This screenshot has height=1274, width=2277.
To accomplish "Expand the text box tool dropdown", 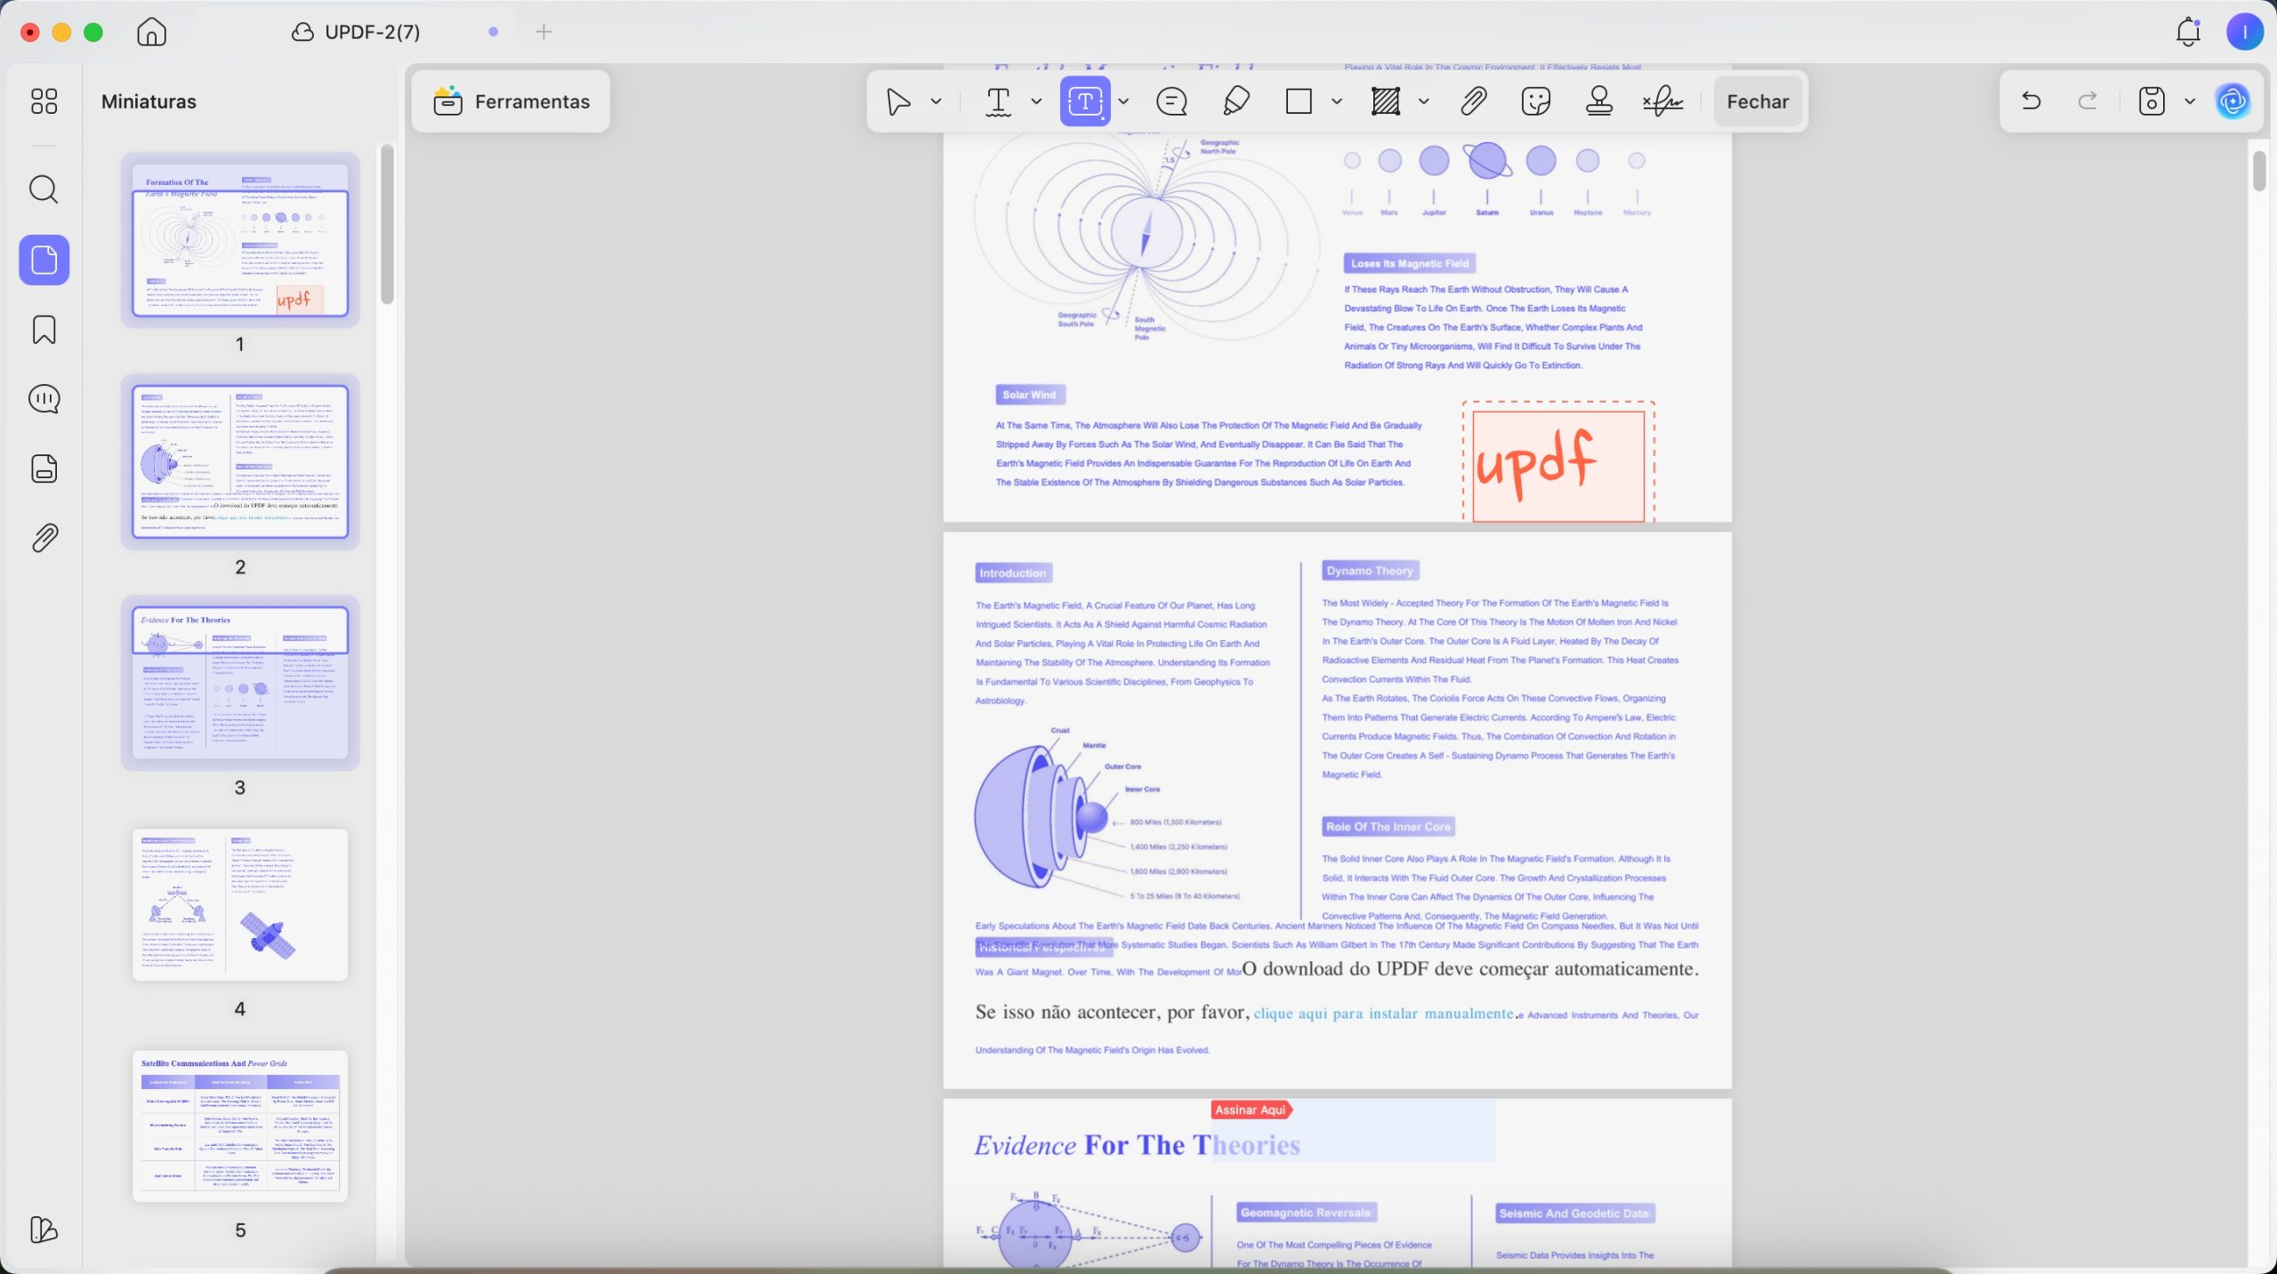I will pos(1123,101).
